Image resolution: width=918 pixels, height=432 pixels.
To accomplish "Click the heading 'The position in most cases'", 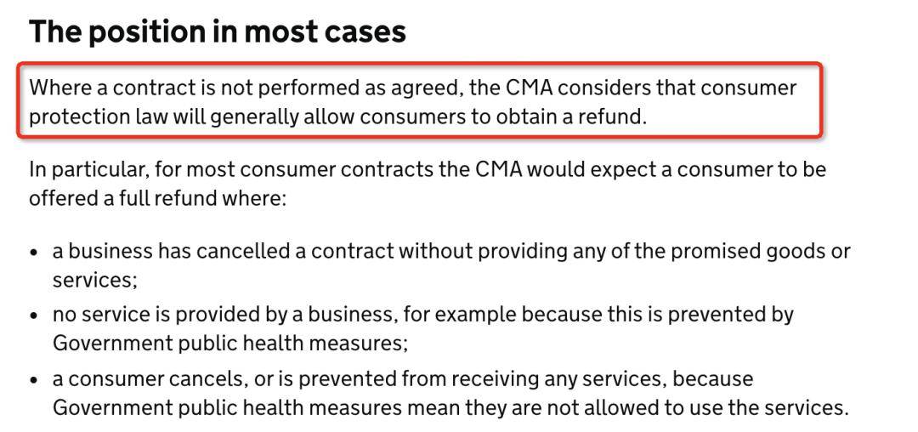I will (218, 31).
